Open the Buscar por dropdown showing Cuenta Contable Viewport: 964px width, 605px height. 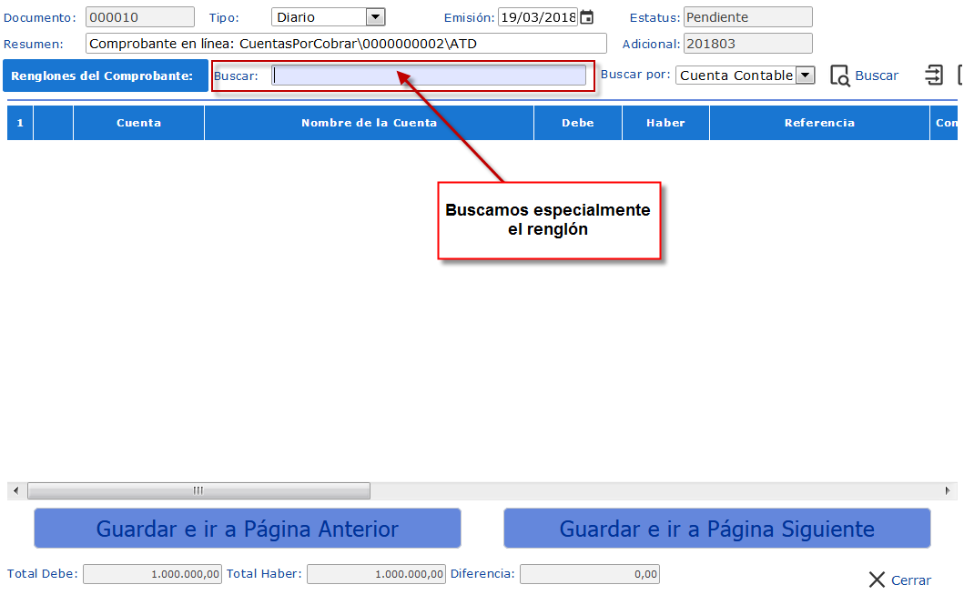(x=745, y=76)
